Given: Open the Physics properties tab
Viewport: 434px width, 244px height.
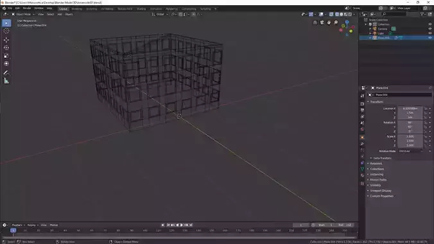Looking at the screenshot, I should [x=362, y=157].
